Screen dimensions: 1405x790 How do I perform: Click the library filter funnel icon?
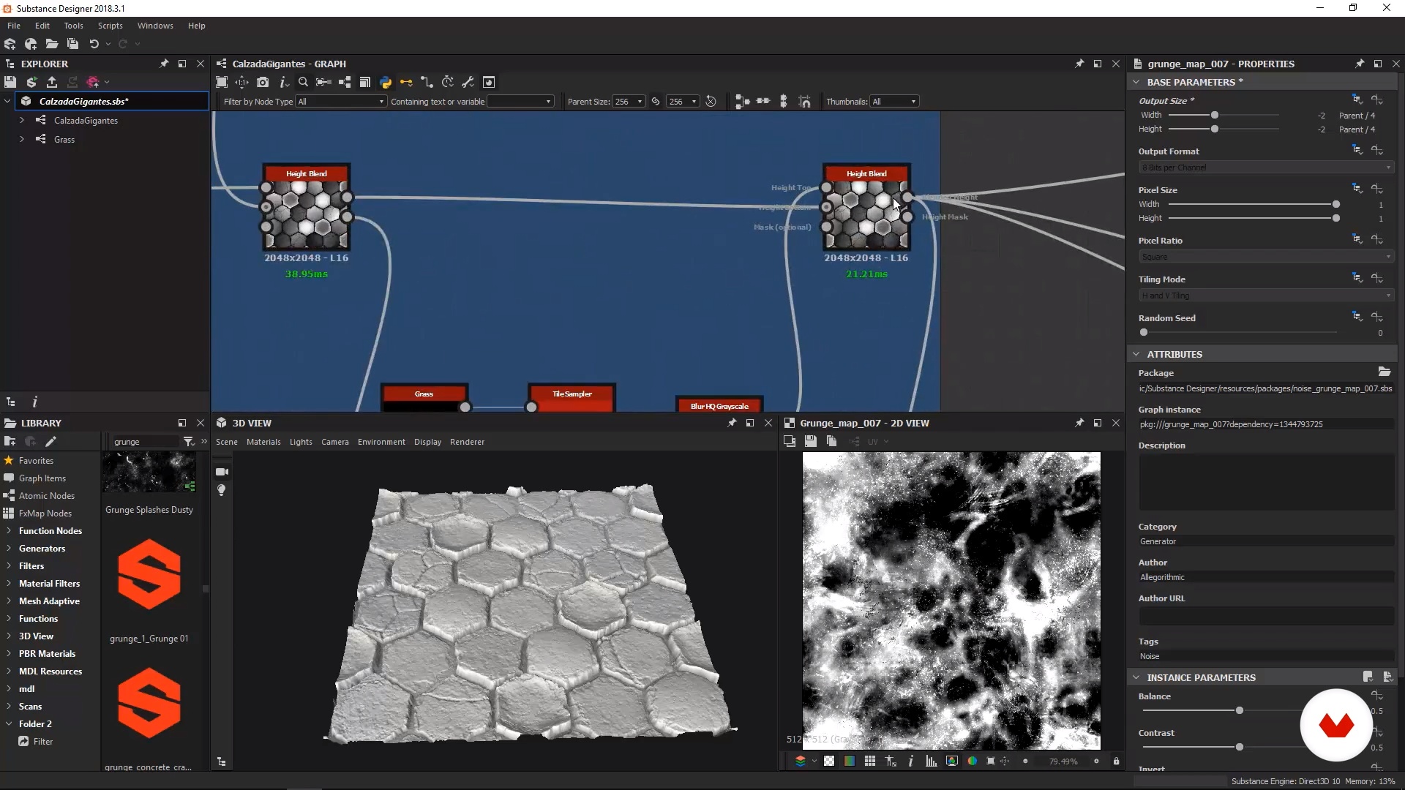coord(188,441)
